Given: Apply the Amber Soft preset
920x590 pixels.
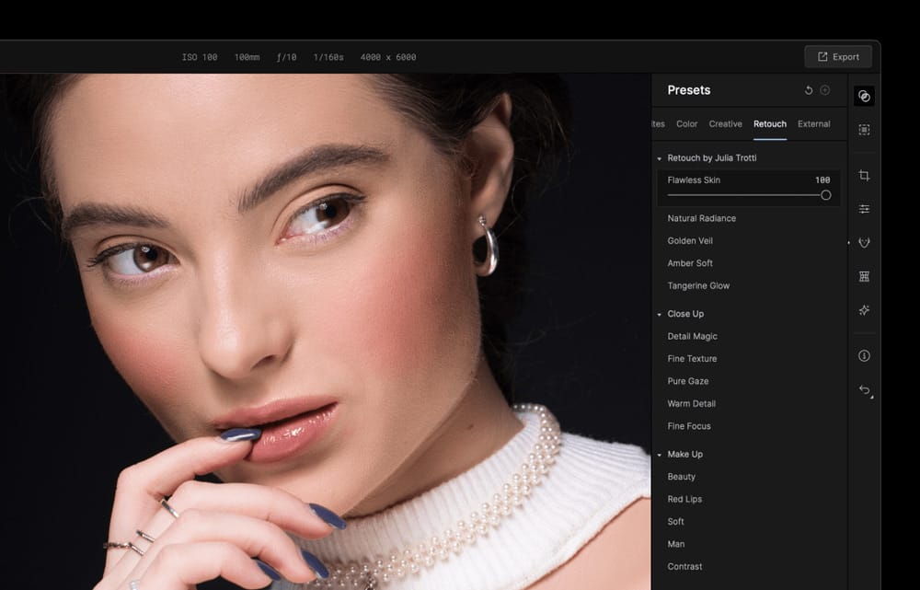Looking at the screenshot, I should point(690,263).
